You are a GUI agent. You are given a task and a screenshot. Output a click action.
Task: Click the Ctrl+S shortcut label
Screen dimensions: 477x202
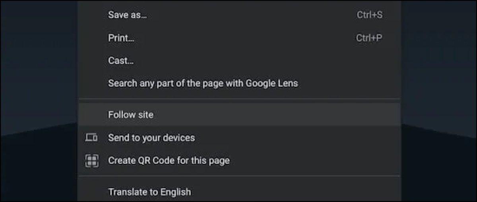(x=370, y=15)
